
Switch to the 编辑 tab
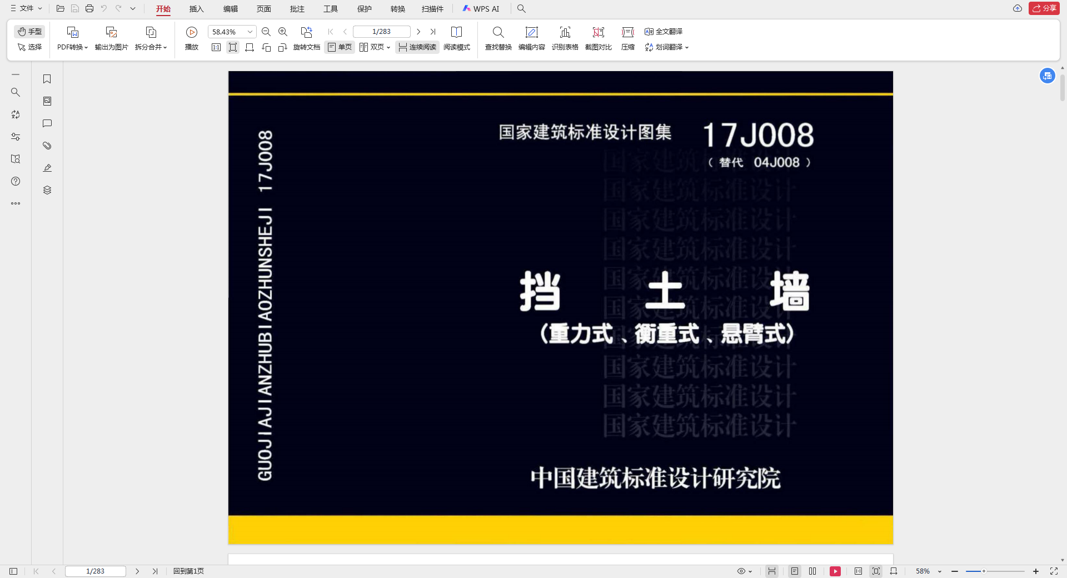point(231,9)
